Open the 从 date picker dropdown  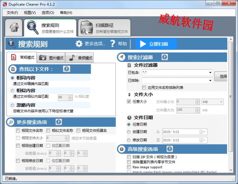(203, 132)
